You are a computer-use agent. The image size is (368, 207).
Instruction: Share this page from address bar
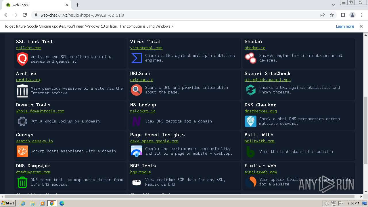pyautogui.click(x=323, y=15)
